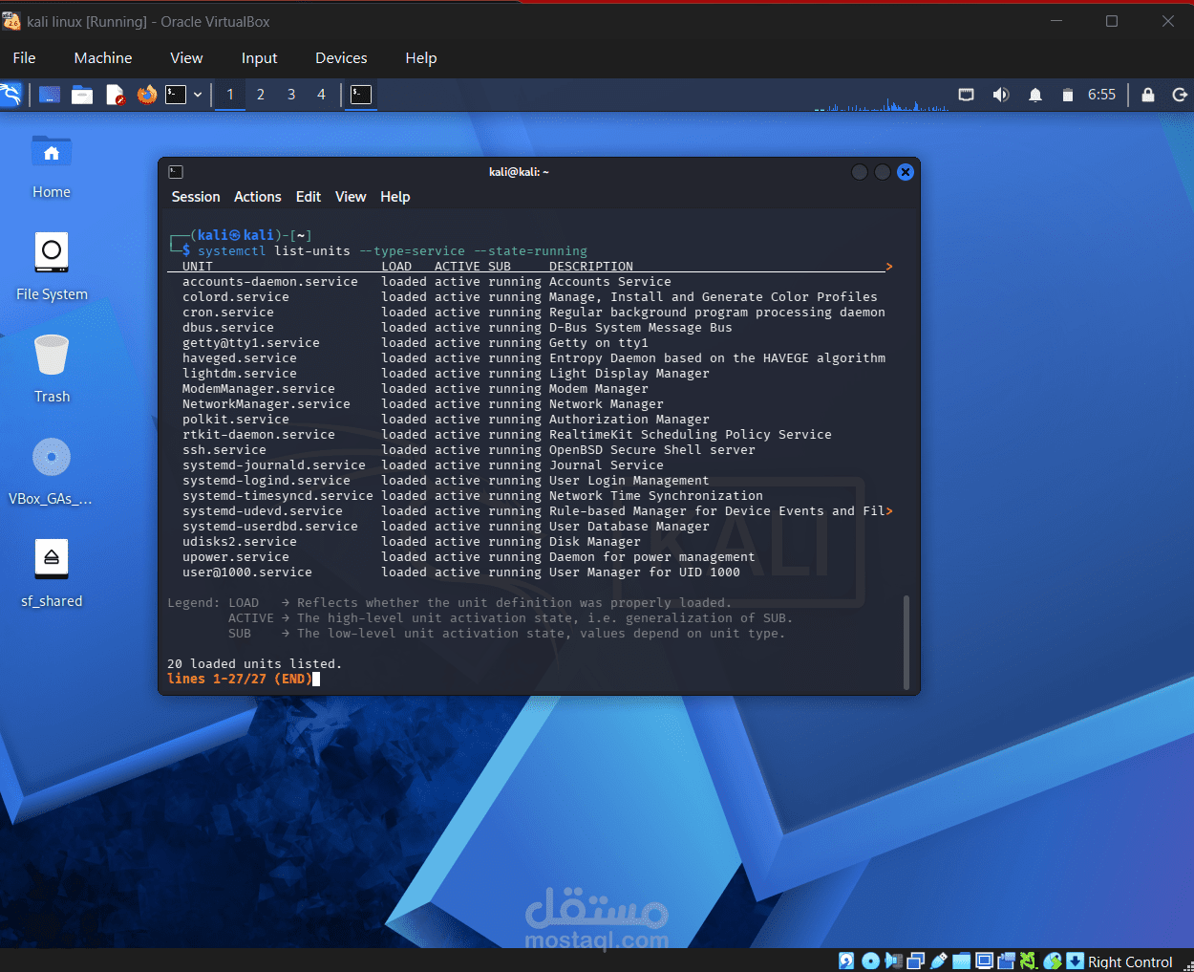The height and width of the screenshot is (972, 1194).
Task: Open VirtualBox Machine menu
Action: (x=103, y=58)
